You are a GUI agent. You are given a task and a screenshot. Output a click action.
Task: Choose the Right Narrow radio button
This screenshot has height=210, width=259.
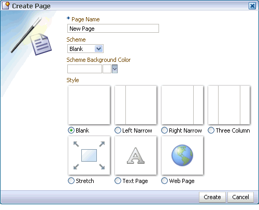coord(164,130)
